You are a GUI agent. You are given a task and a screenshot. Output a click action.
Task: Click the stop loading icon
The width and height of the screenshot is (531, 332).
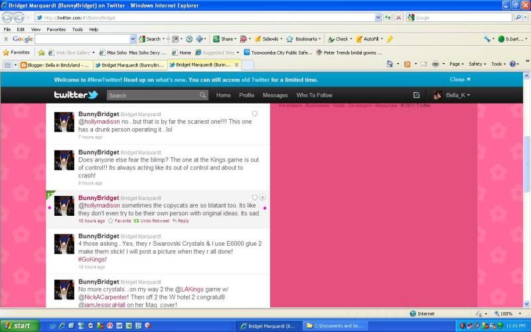pyautogui.click(x=399, y=18)
